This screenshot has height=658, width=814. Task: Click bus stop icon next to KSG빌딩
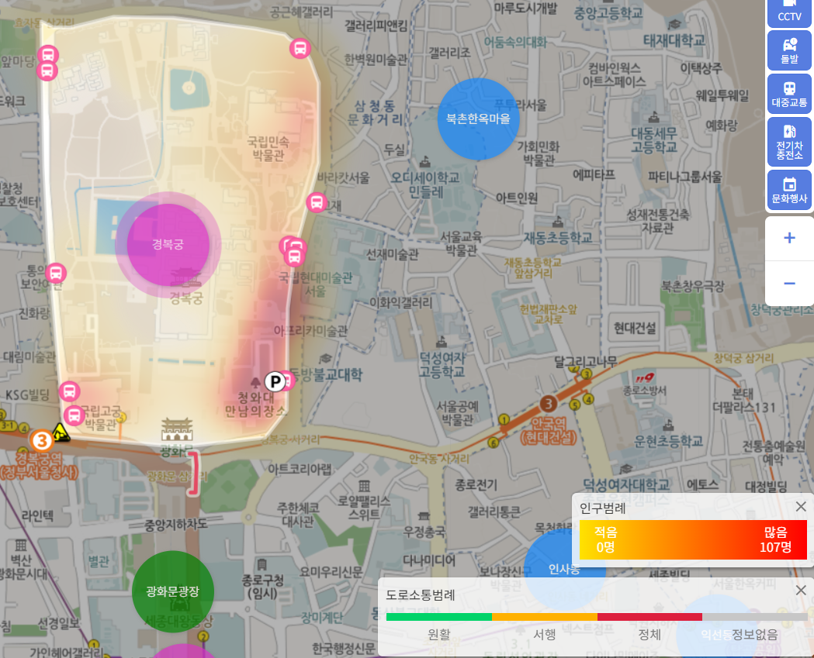[x=69, y=391]
